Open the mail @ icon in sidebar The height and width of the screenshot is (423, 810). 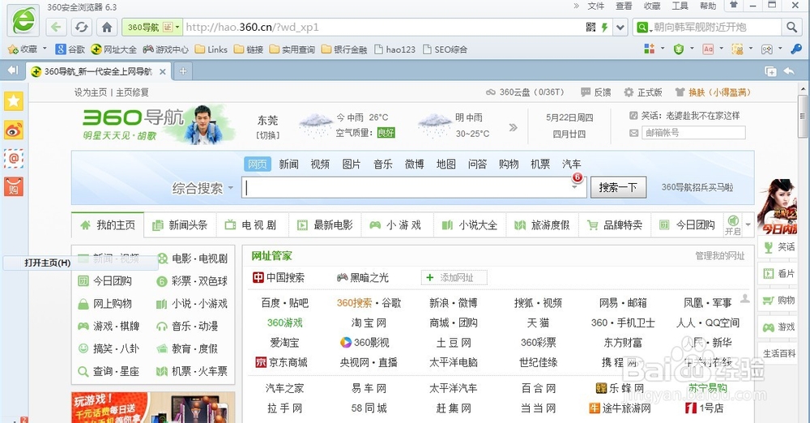click(x=14, y=158)
